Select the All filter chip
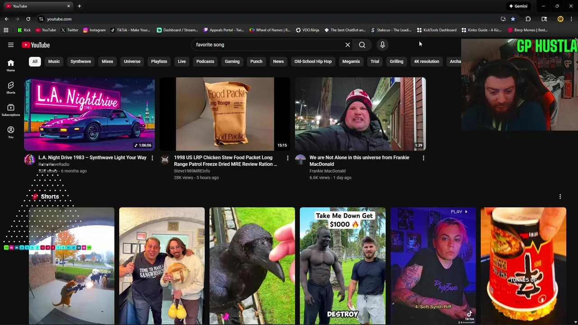The height and width of the screenshot is (325, 578). pyautogui.click(x=35, y=61)
